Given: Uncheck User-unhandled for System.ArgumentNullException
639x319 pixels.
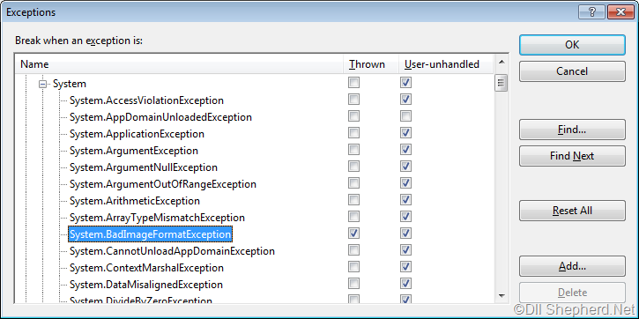Looking at the screenshot, I should [405, 167].
